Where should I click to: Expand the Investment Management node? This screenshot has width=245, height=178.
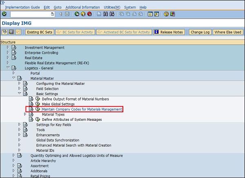click(x=8, y=48)
